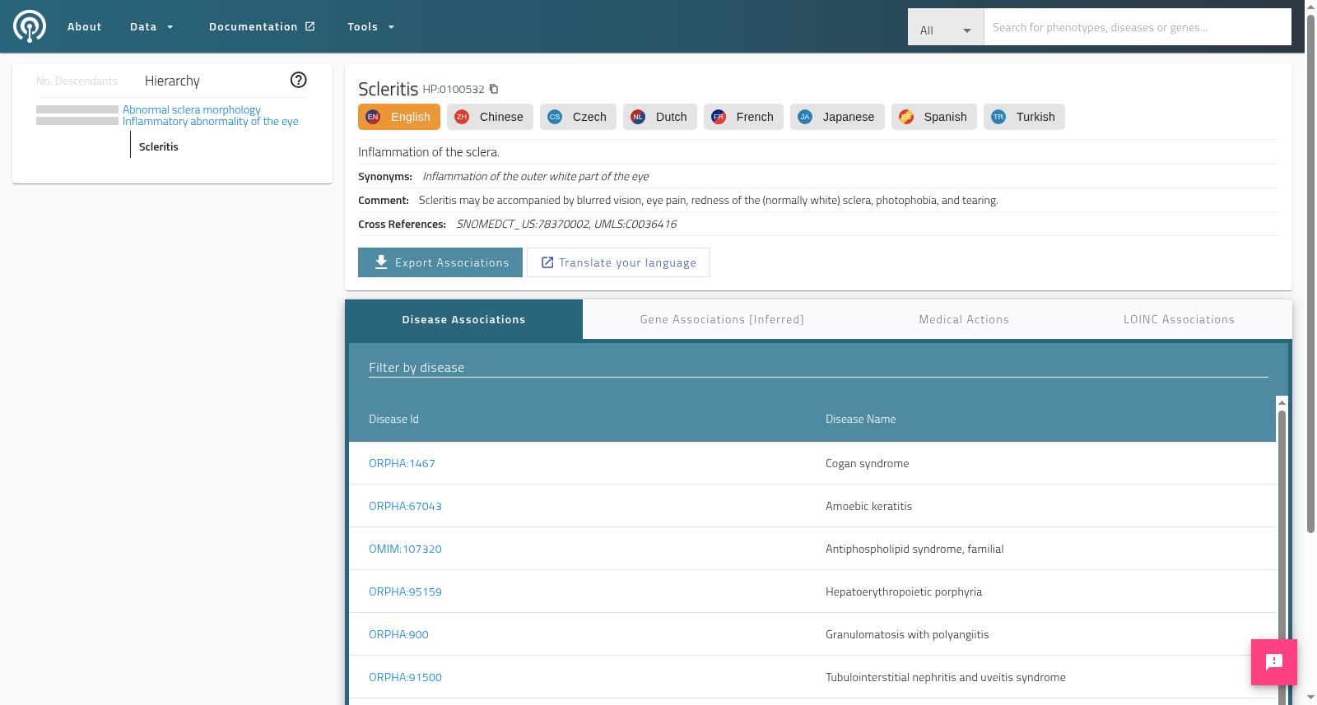Click Translate your language button
This screenshot has height=705, width=1317.
tap(618, 262)
